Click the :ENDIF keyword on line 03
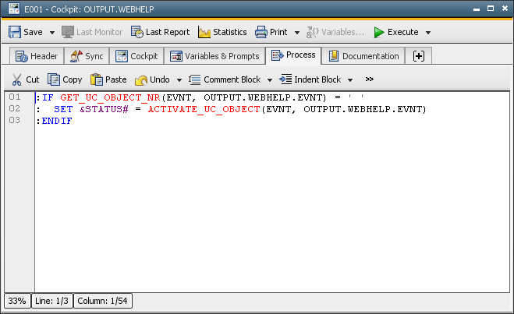Screen dimensions: 514x314 (54, 121)
